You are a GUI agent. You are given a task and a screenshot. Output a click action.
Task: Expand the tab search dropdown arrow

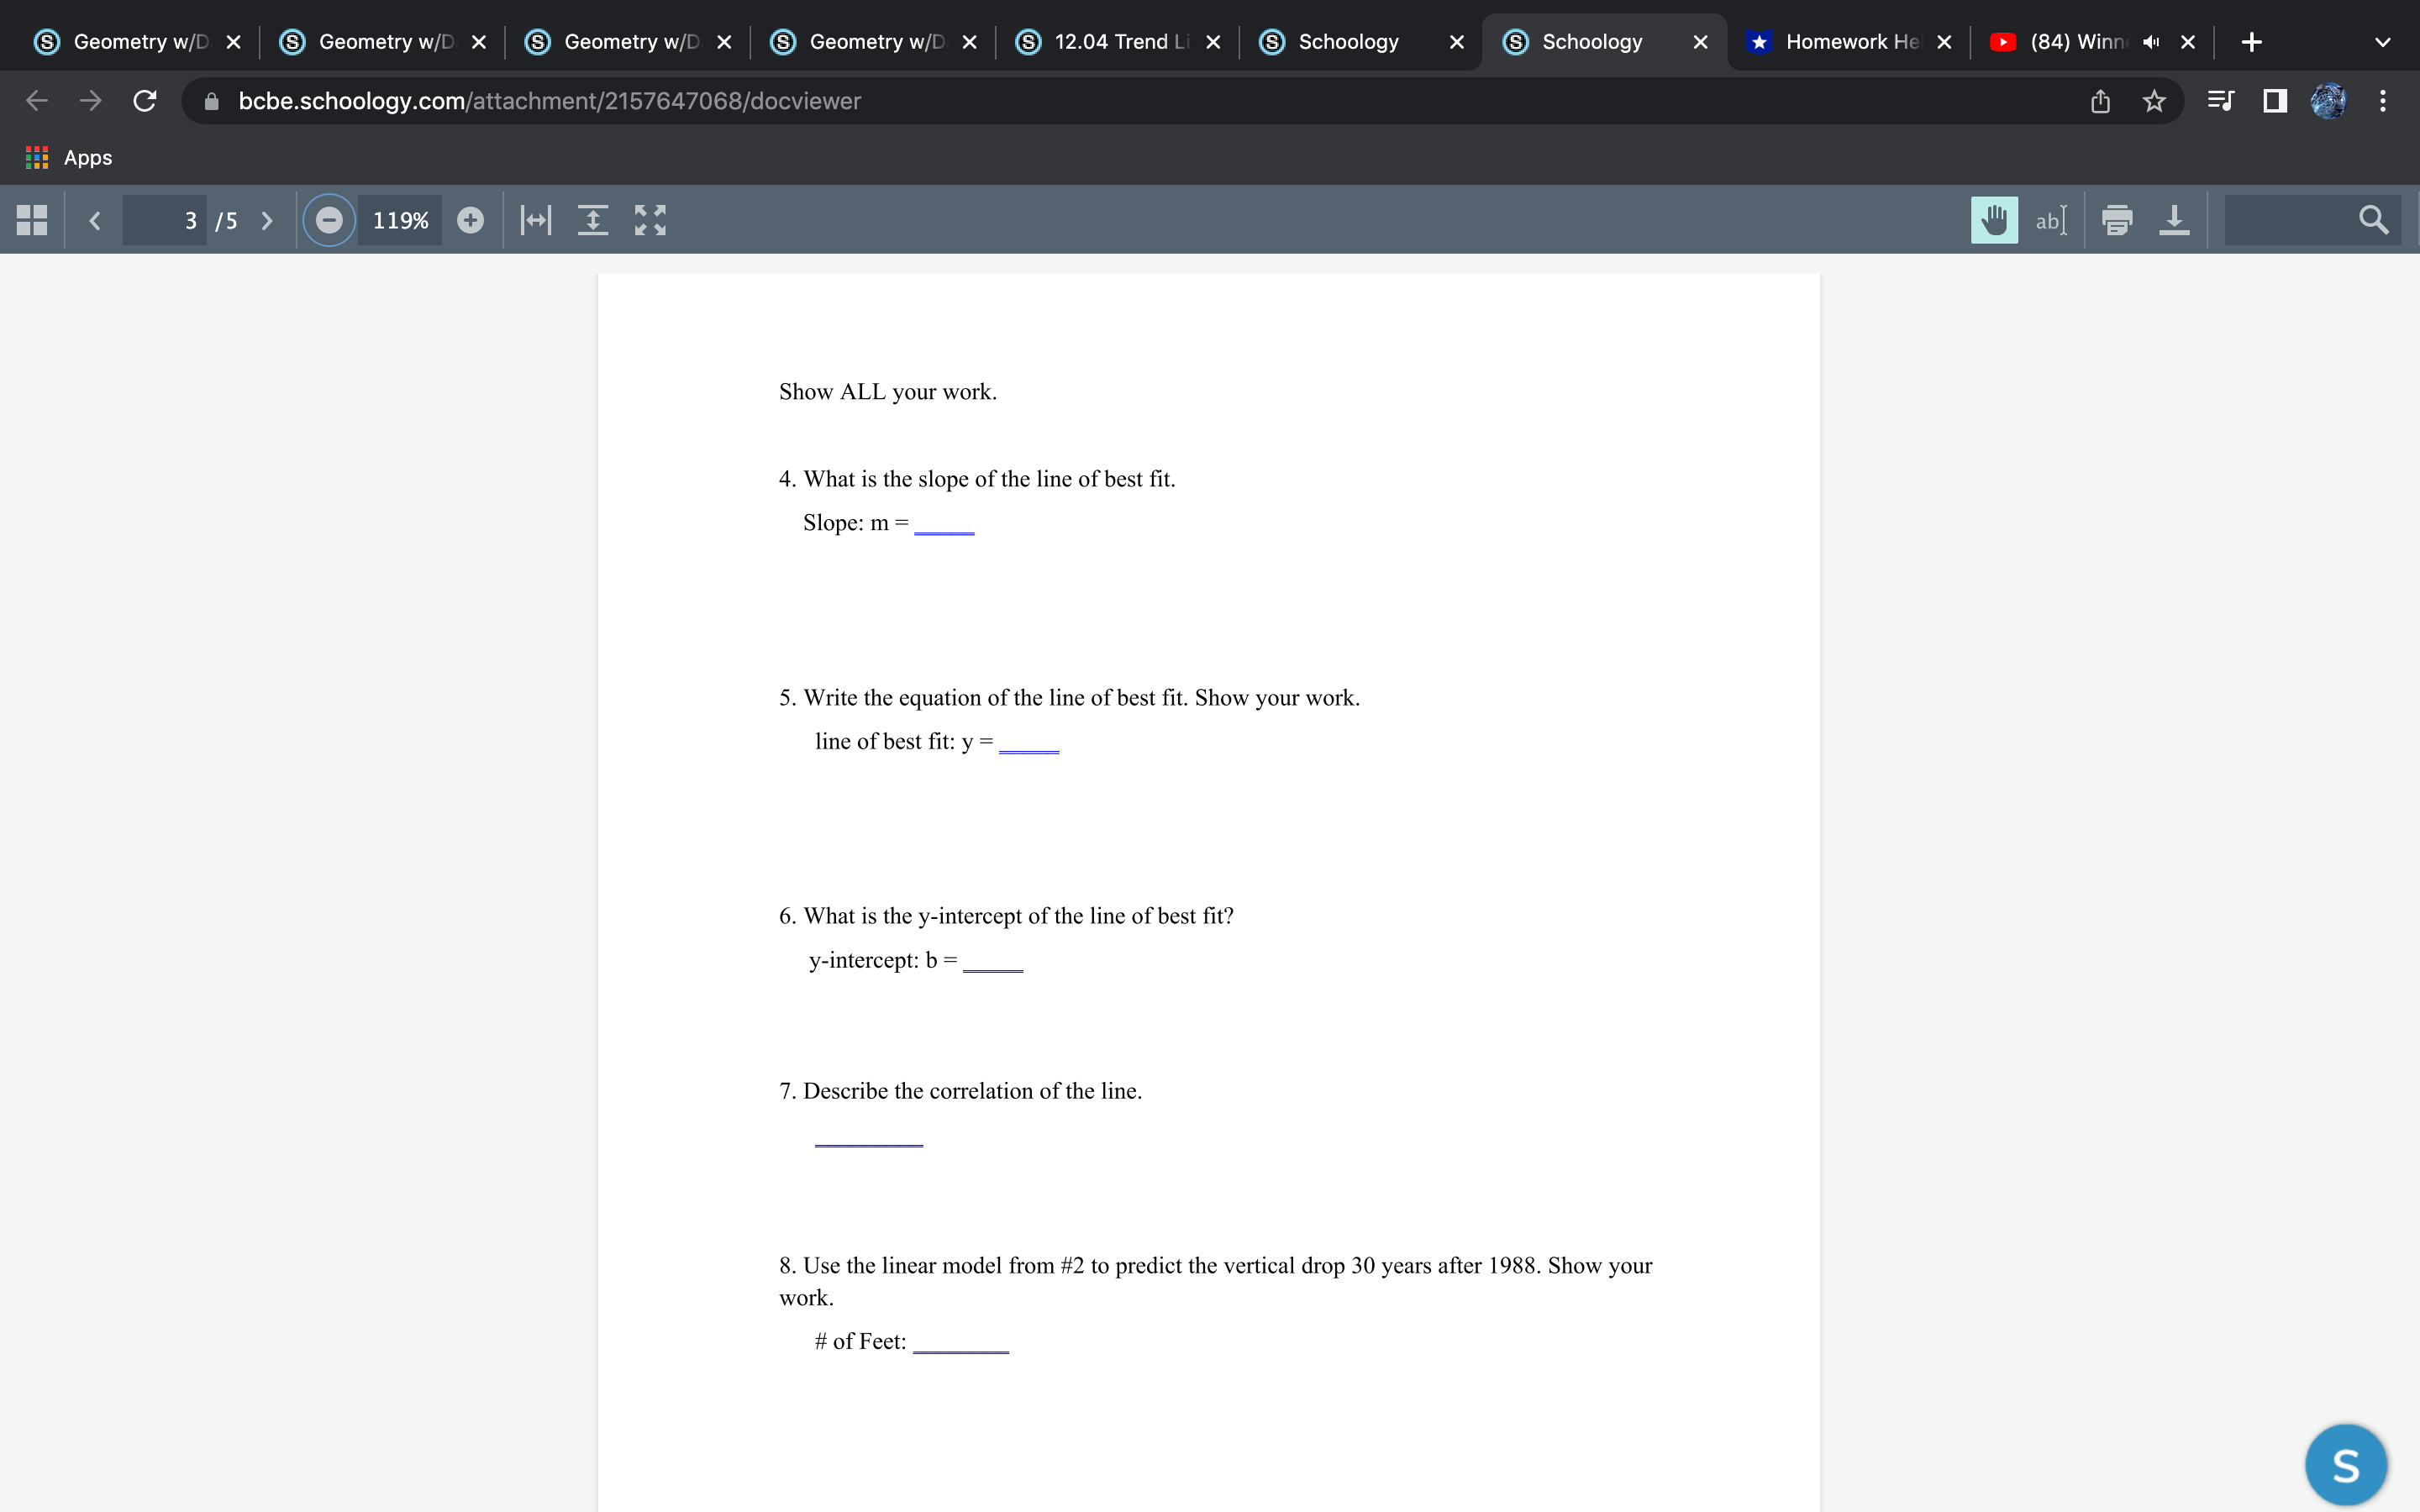[x=2382, y=42]
